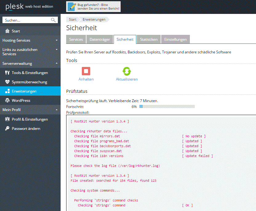Click the bug report pencil icon
Screen dimensions: 256x211
(x=72, y=7)
